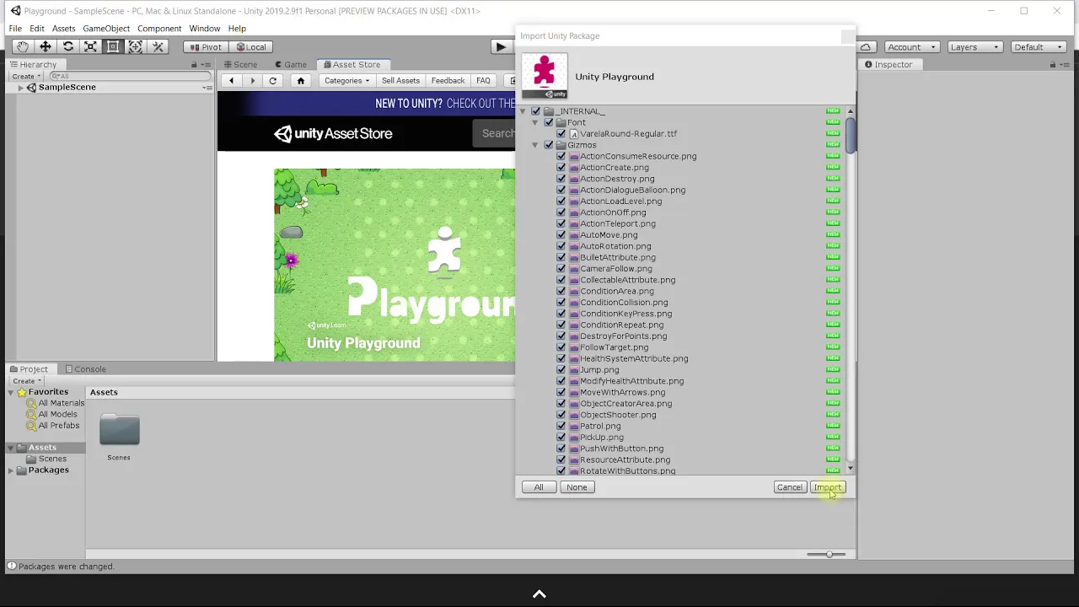The image size is (1079, 607).
Task: Uncheck ActionConsumeResource.png checkbox
Action: (561, 156)
